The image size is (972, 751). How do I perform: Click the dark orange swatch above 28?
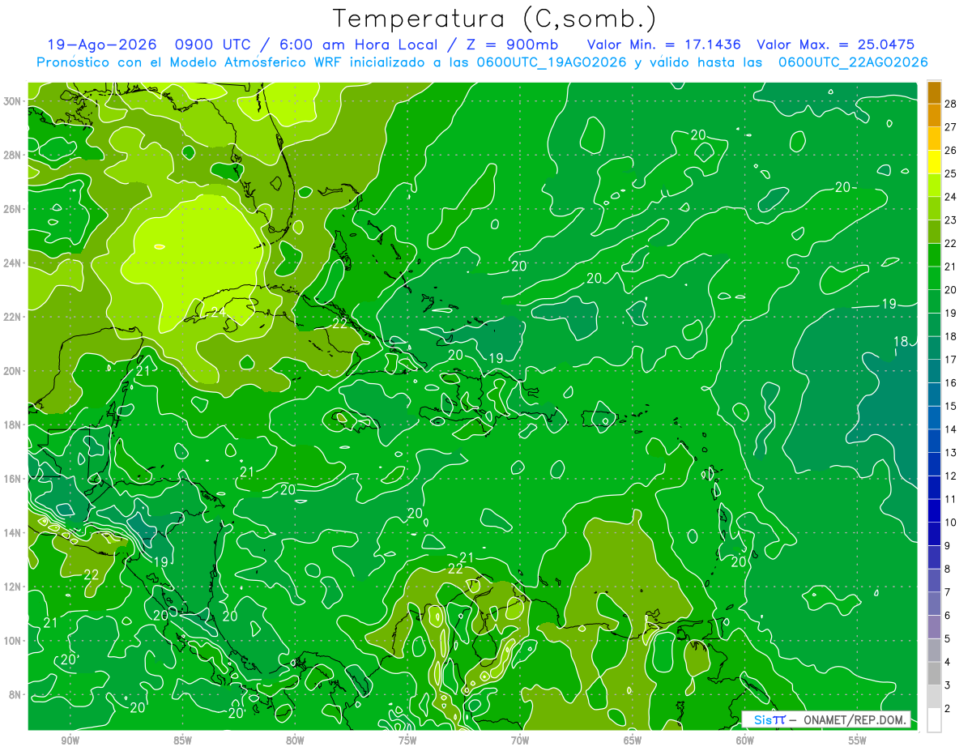coord(934,92)
